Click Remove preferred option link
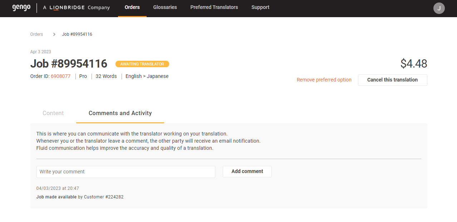The image size is (457, 222). [324, 80]
